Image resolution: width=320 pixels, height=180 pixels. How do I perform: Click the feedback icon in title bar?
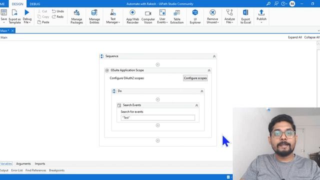click(x=276, y=3)
